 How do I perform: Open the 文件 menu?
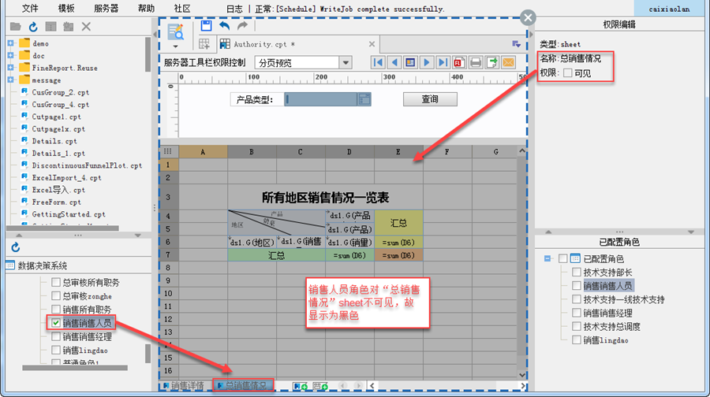[30, 9]
